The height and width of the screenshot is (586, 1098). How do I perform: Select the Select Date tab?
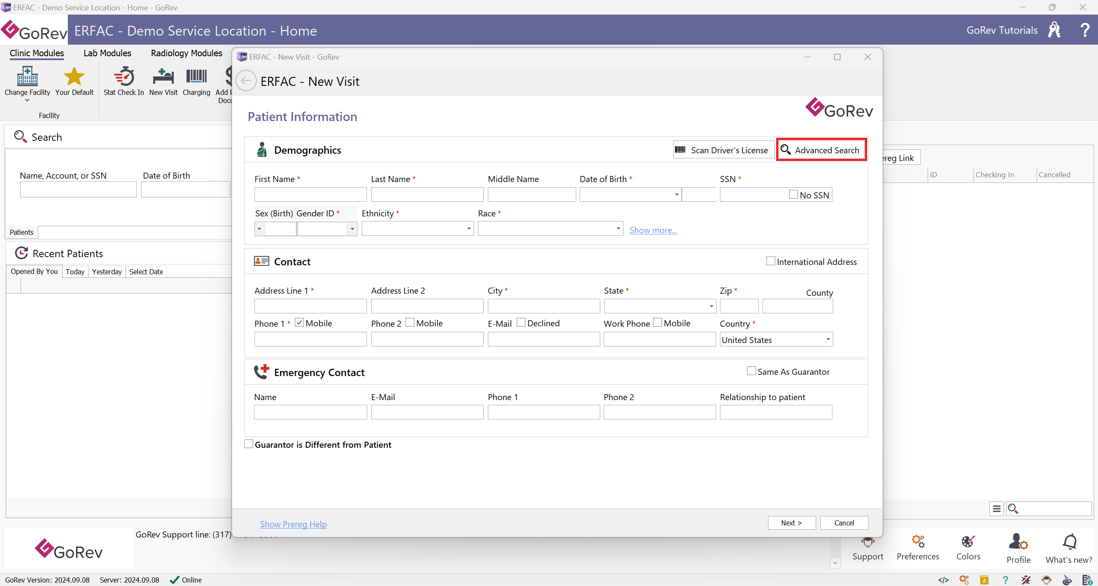pos(146,272)
